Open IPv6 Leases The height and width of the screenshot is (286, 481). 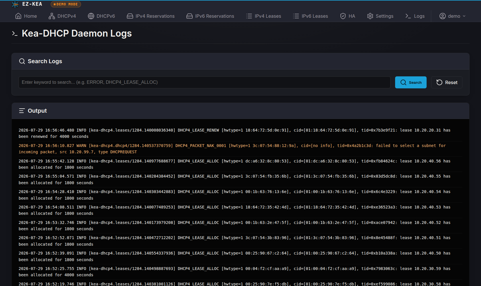pos(311,16)
